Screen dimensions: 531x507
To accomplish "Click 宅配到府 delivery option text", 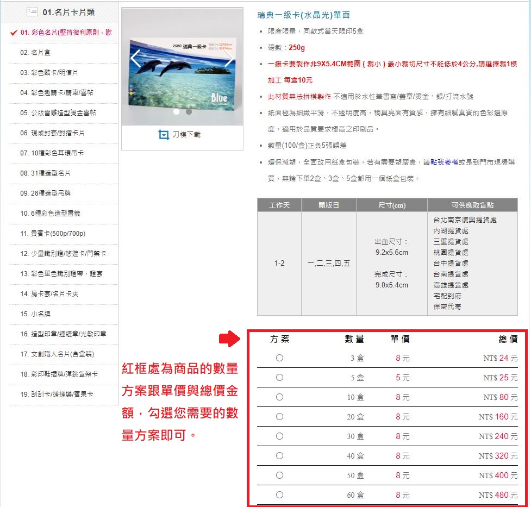I will 447,296.
